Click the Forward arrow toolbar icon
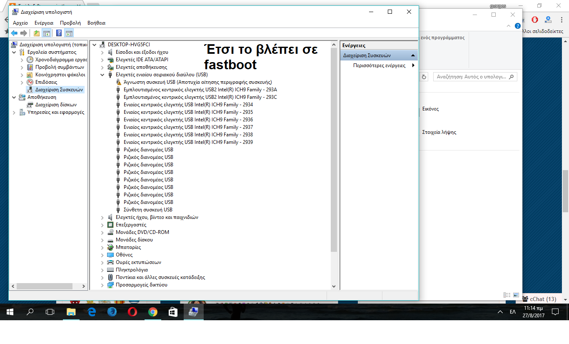Image resolution: width=569 pixels, height=344 pixels. (x=24, y=33)
